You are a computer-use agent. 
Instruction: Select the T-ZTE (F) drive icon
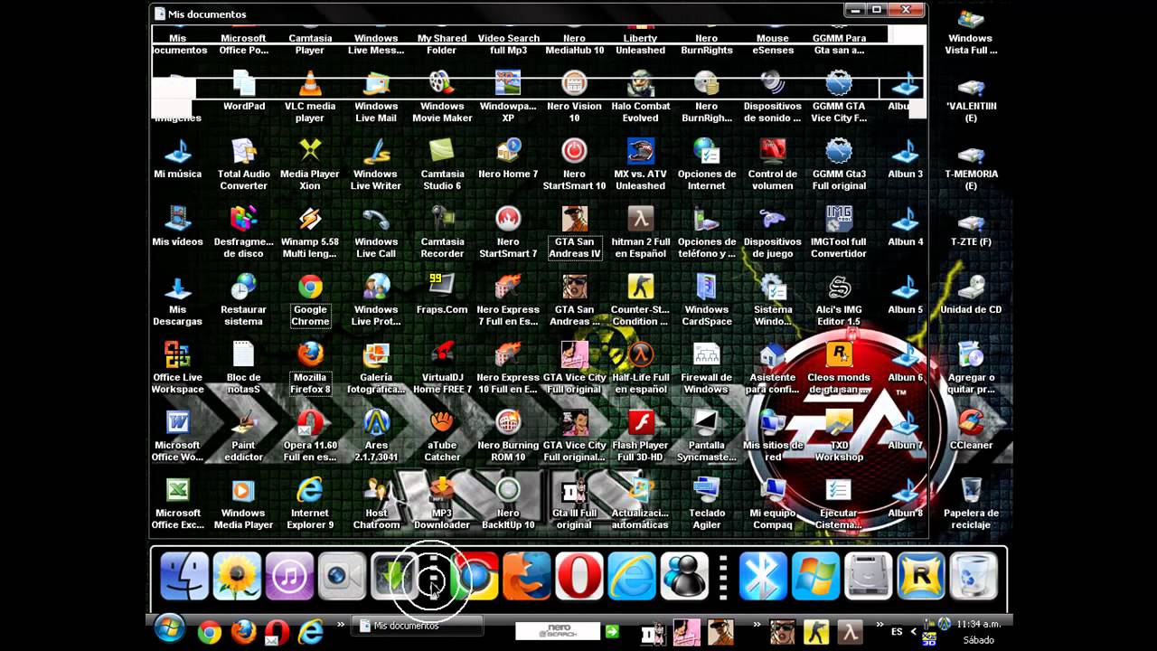coord(971,229)
